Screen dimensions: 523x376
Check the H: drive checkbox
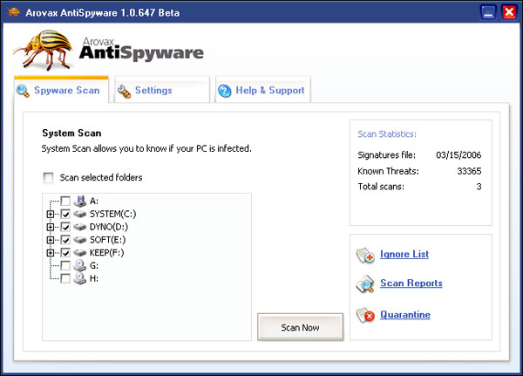pyautogui.click(x=65, y=278)
